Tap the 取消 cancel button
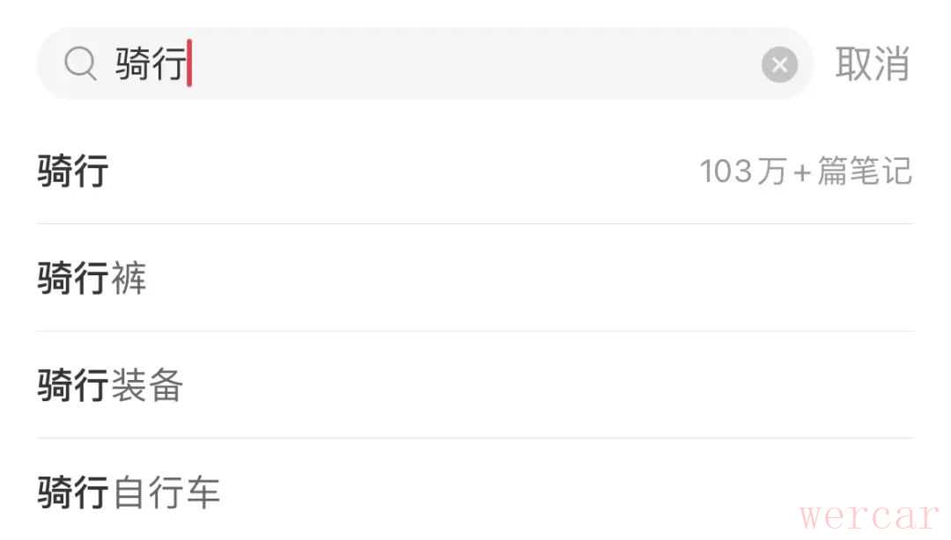 tap(872, 64)
